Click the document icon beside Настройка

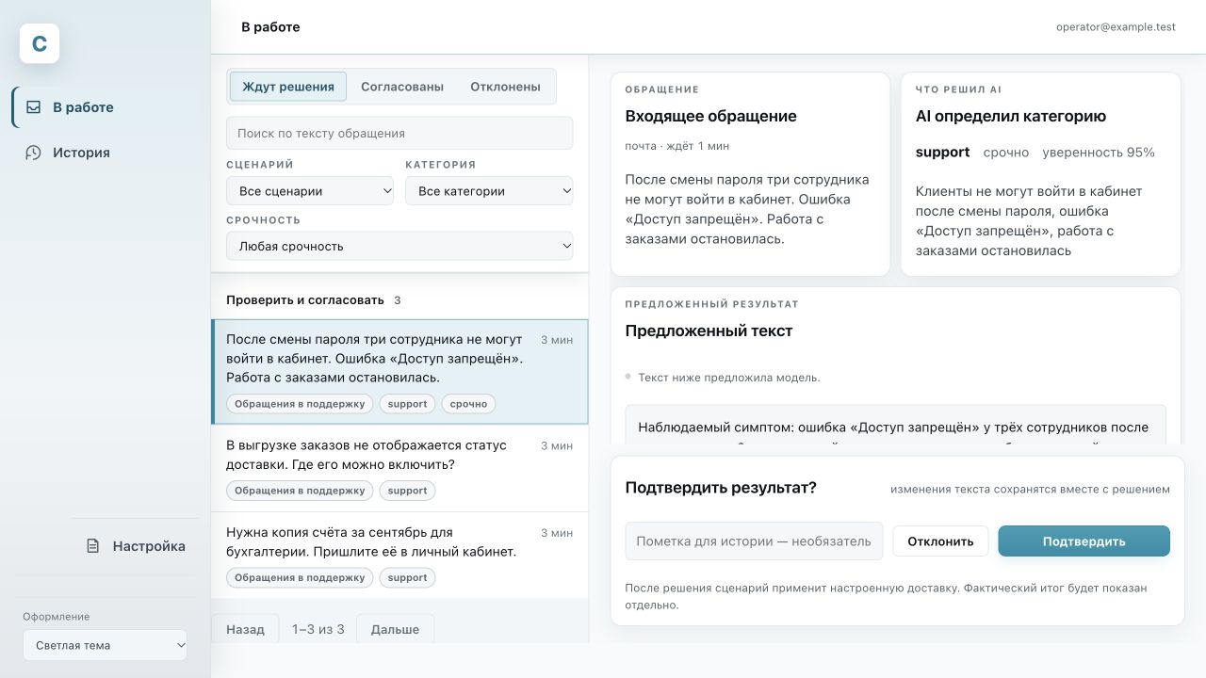[93, 546]
